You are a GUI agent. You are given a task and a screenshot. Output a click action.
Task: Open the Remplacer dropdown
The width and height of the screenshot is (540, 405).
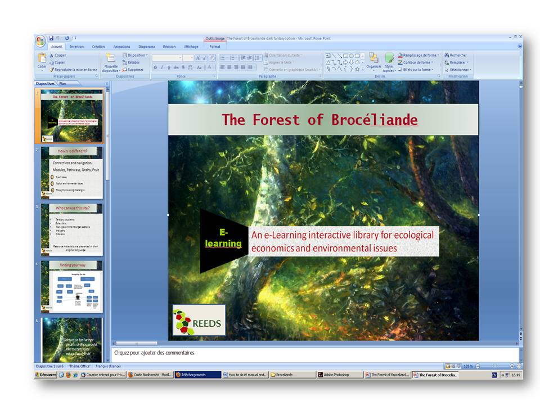[457, 62]
